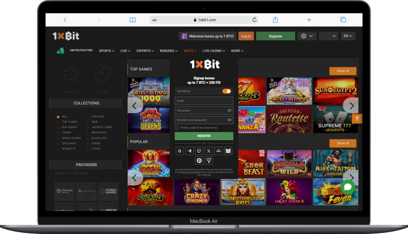Expand the SPORTS menu
This screenshot has width=408, height=234.
click(x=107, y=51)
